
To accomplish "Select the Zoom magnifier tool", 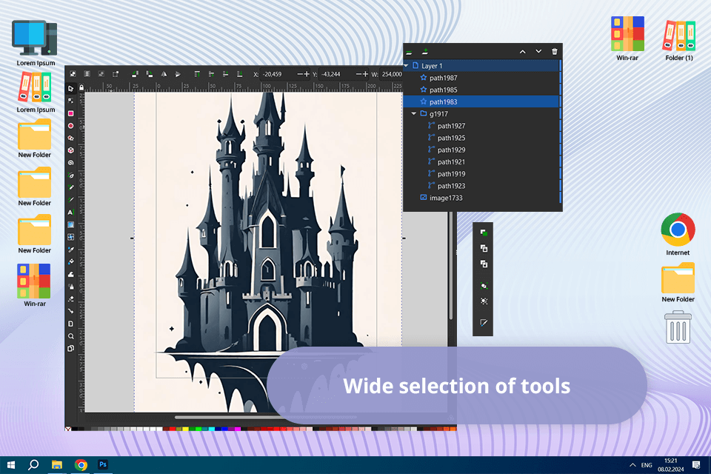I will [x=71, y=336].
